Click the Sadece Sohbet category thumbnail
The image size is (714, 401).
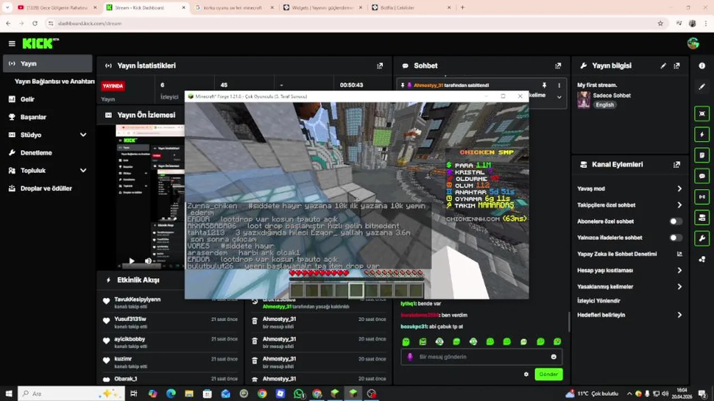point(583,100)
